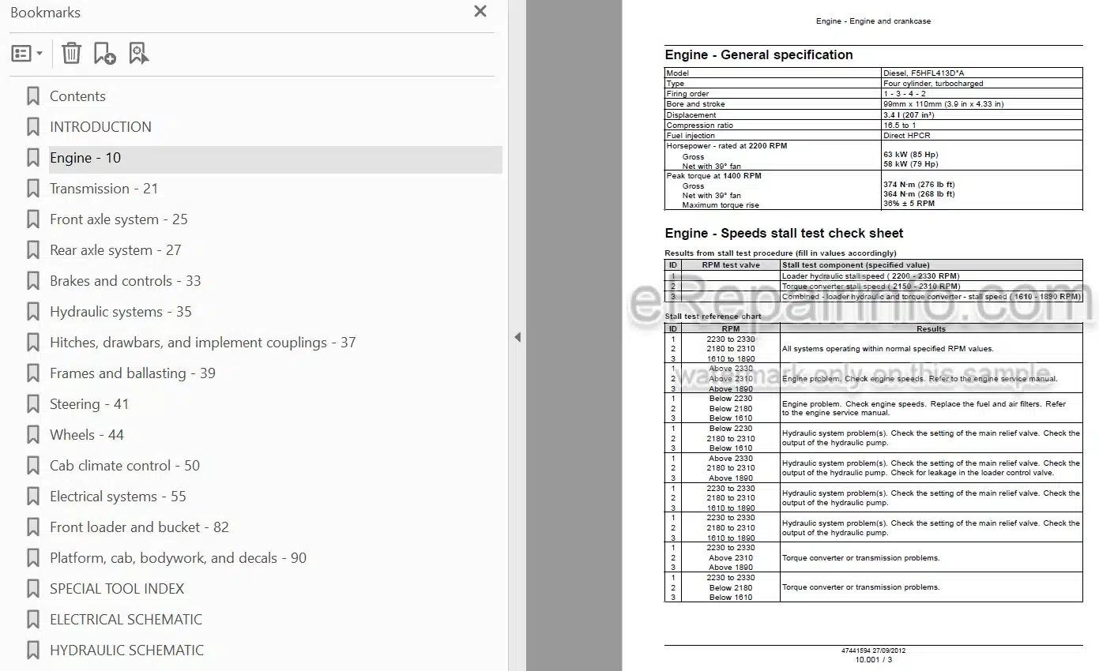The width and height of the screenshot is (1099, 671).
Task: Click the model value 'Diesel, F5HFL413D*A'
Action: pyautogui.click(x=924, y=73)
